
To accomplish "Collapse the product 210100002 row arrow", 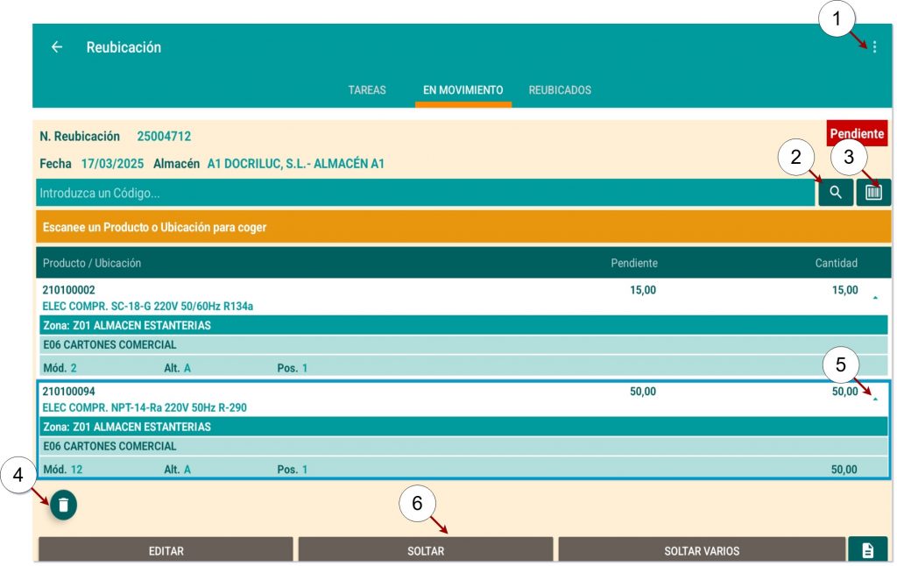I will point(874,298).
